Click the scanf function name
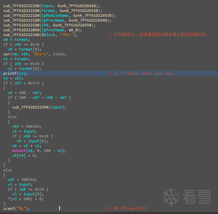The width and height of the screenshot is (218, 214). pyautogui.click(x=9, y=209)
